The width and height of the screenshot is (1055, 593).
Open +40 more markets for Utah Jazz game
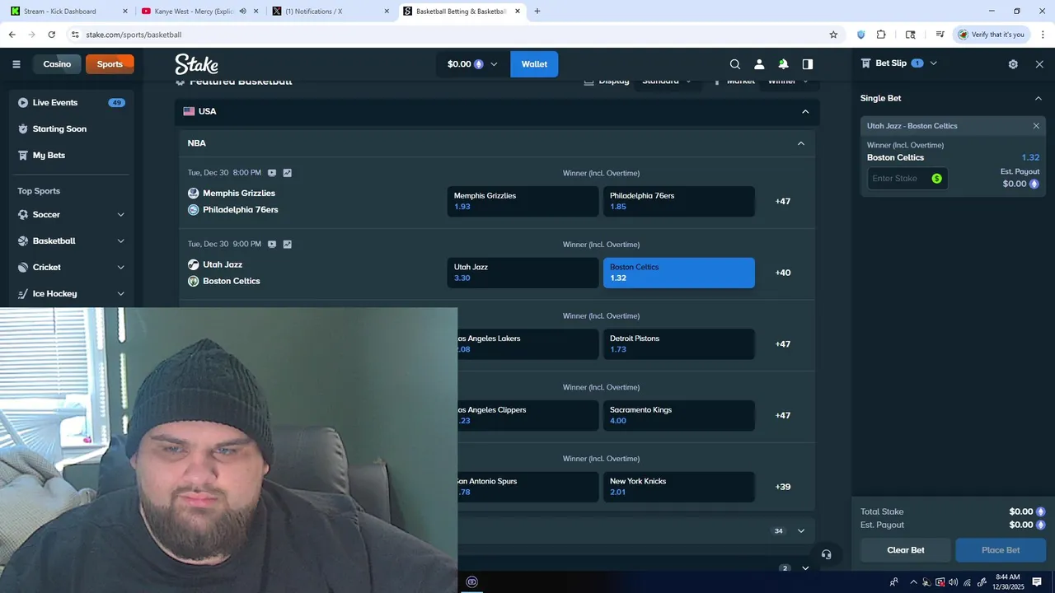pos(783,273)
